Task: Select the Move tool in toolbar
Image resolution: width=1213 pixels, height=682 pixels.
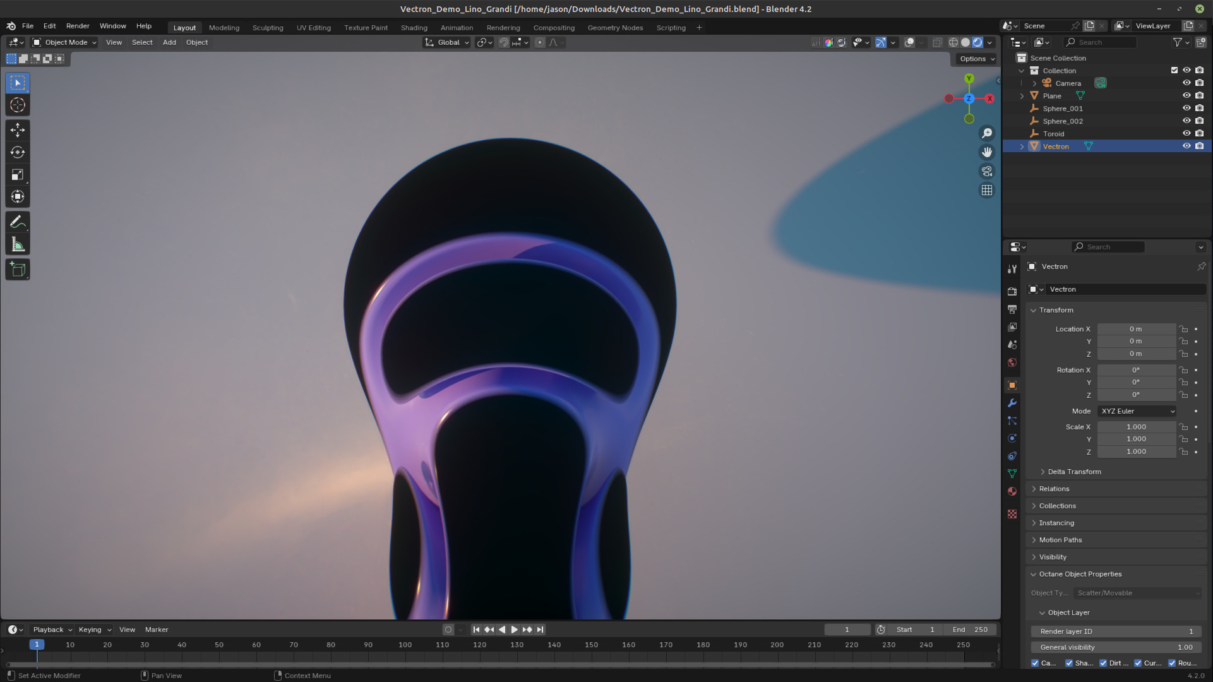Action: click(x=18, y=130)
